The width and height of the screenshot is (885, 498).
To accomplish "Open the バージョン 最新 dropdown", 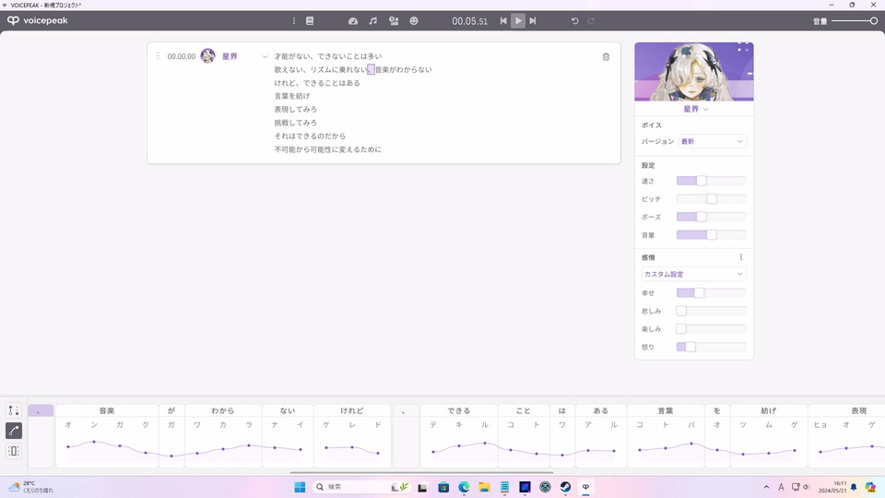I will point(712,141).
